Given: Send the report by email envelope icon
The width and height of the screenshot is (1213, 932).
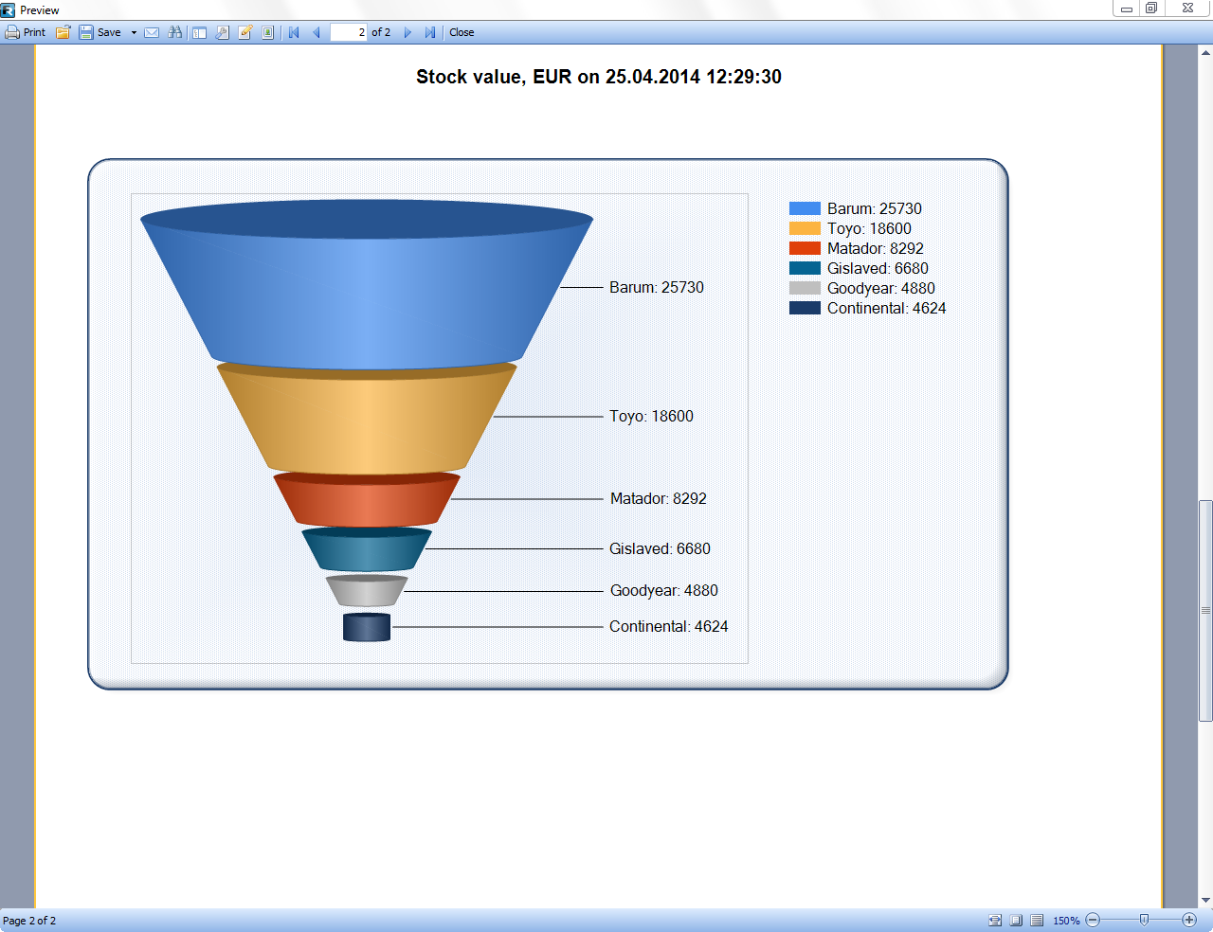Looking at the screenshot, I should 152,32.
